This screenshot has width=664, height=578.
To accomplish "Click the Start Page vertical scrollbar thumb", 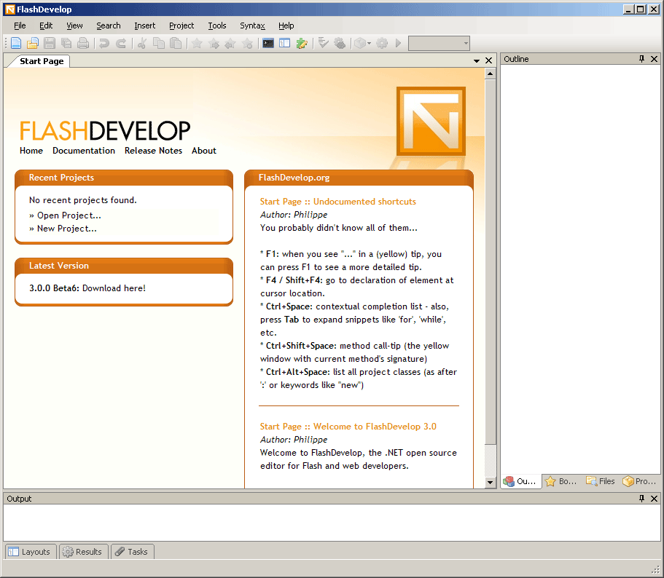I will 490,261.
